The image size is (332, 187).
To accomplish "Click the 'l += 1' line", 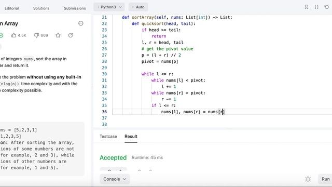I will tap(169, 87).
